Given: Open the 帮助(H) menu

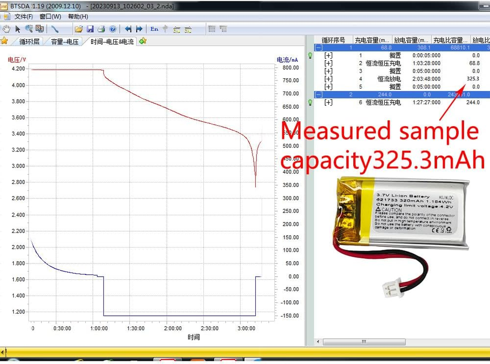Looking at the screenshot, I should (78, 16).
